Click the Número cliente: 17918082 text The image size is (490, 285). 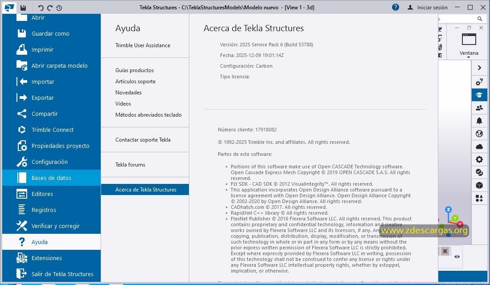click(x=247, y=130)
